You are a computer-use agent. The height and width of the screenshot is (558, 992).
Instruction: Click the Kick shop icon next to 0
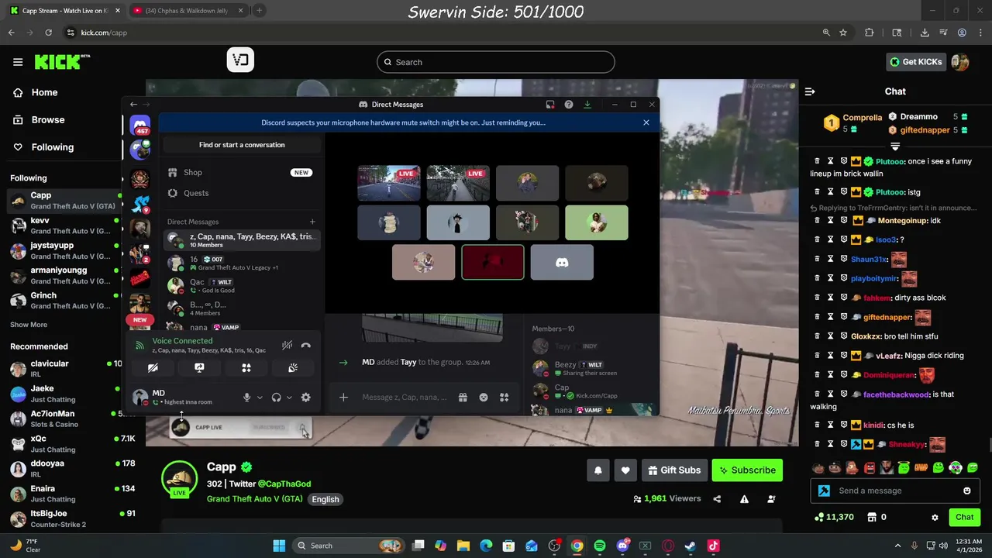871,517
